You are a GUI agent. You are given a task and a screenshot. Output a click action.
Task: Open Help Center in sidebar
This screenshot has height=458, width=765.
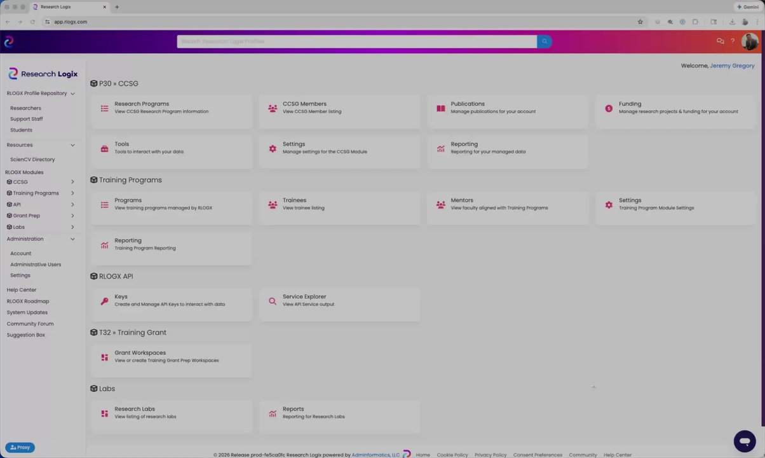(22, 290)
